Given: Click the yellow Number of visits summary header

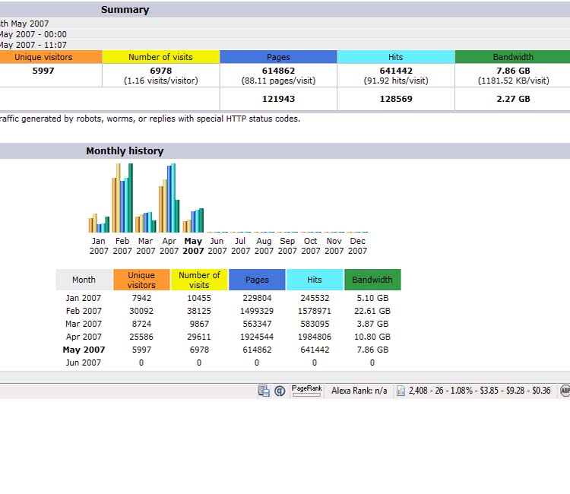Looking at the screenshot, I should 160,57.
